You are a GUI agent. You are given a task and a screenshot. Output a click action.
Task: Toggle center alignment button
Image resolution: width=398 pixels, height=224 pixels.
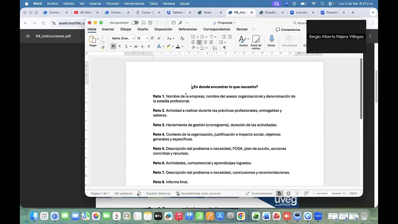pyautogui.click(x=199, y=42)
